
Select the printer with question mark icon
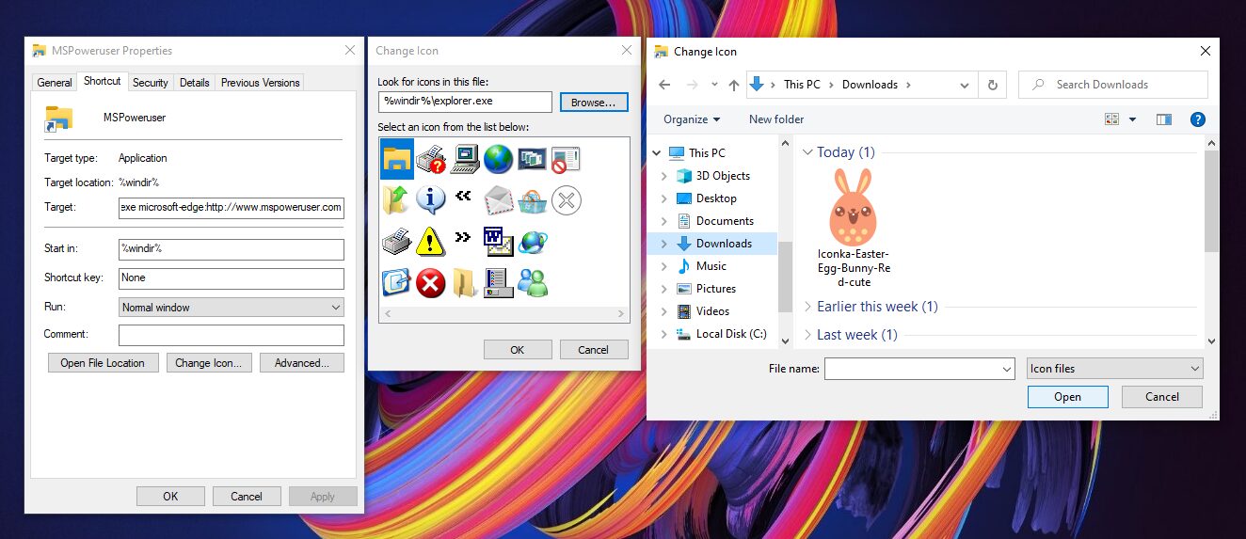[x=431, y=160]
